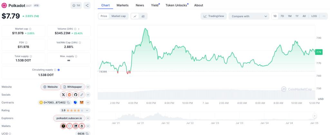The height and width of the screenshot is (135, 330).
Task: Click the FDV info icon
Action: (x=26, y=43)
